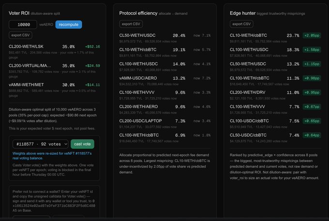
Task: Click the CL200-WETH/AERO pool row
Action: tap(165, 109)
